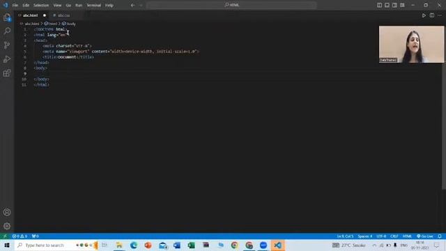This screenshot has width=446, height=251.
Task: Change the Spaces indentation setting
Action: 365,236
